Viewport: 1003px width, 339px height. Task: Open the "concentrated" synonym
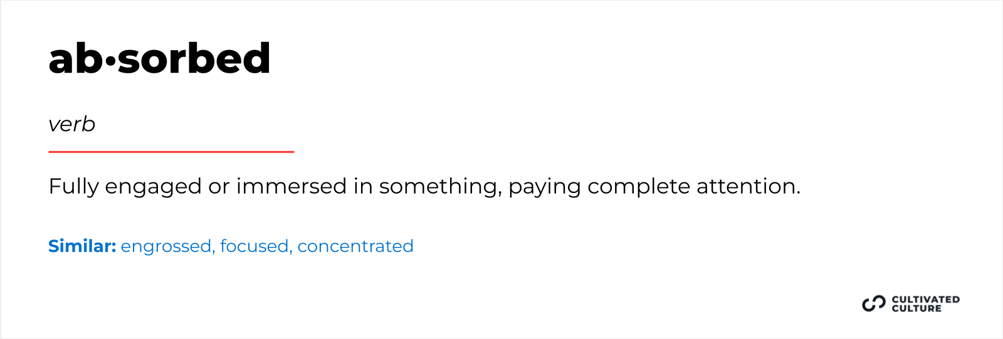point(355,246)
